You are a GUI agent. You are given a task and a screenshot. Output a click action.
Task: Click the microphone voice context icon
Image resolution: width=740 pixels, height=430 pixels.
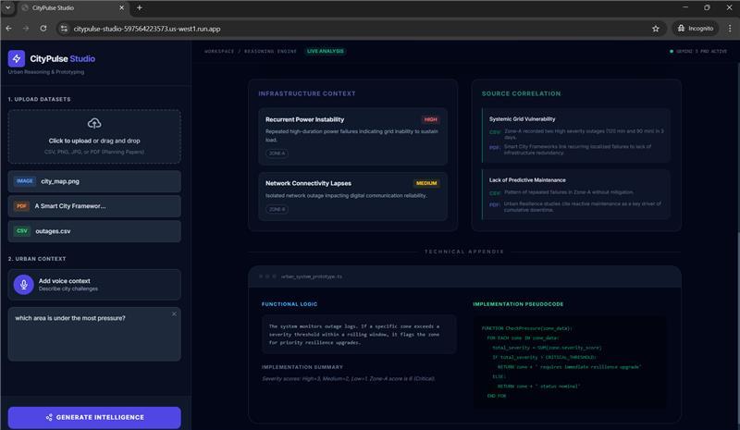[x=24, y=284]
